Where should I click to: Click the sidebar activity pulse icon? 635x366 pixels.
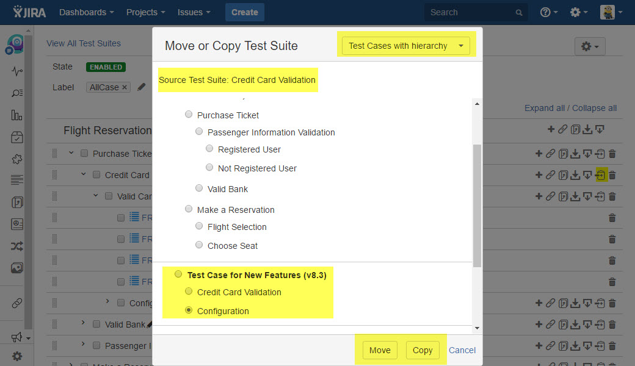(17, 71)
